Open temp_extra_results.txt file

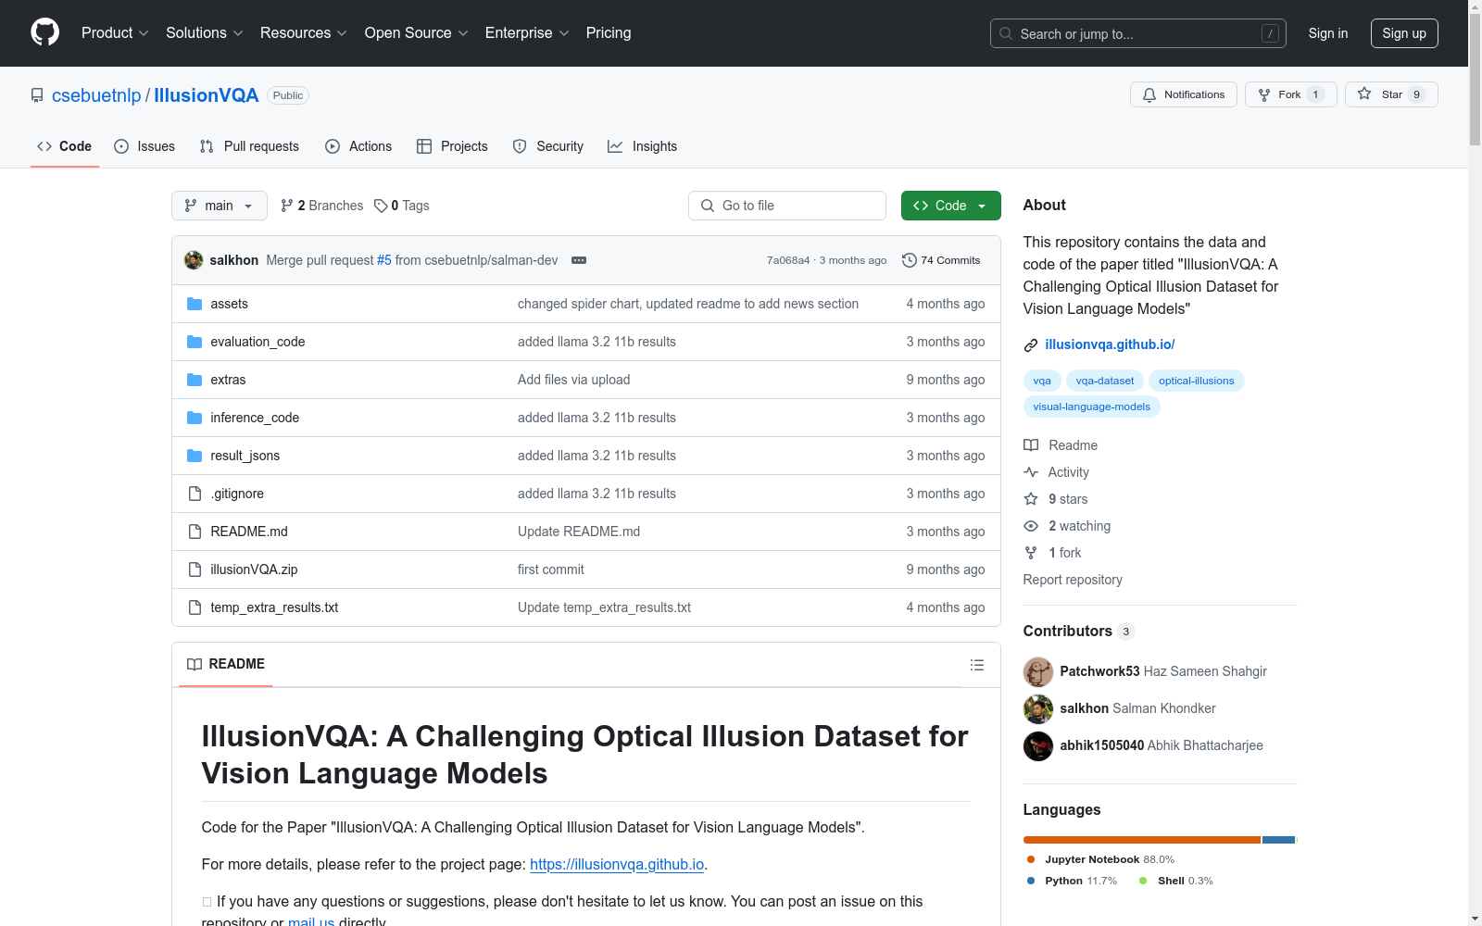pyautogui.click(x=274, y=607)
